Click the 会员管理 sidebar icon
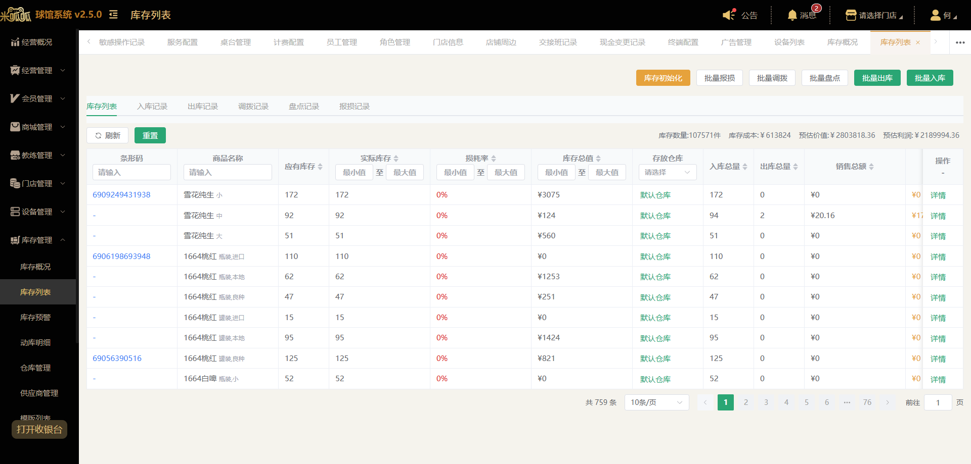 (x=15, y=98)
